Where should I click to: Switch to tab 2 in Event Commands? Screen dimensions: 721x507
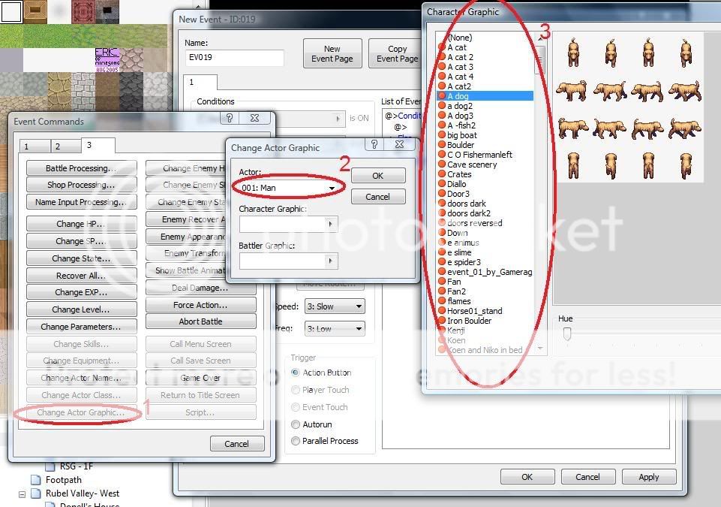click(x=58, y=146)
